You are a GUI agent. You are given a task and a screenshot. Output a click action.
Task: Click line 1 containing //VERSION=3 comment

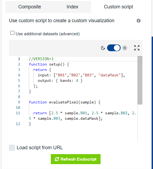(41, 59)
